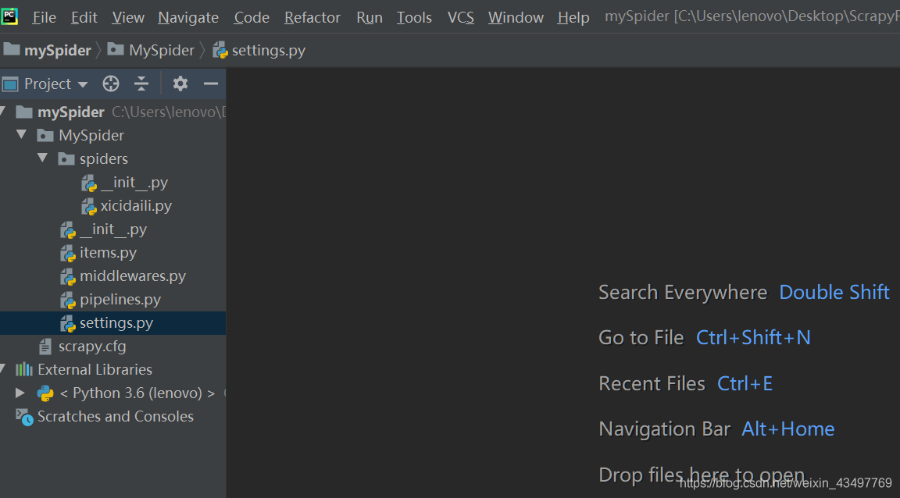Click folder icon in mySpider breadcrumb
This screenshot has height=498, width=900.
[x=12, y=49]
